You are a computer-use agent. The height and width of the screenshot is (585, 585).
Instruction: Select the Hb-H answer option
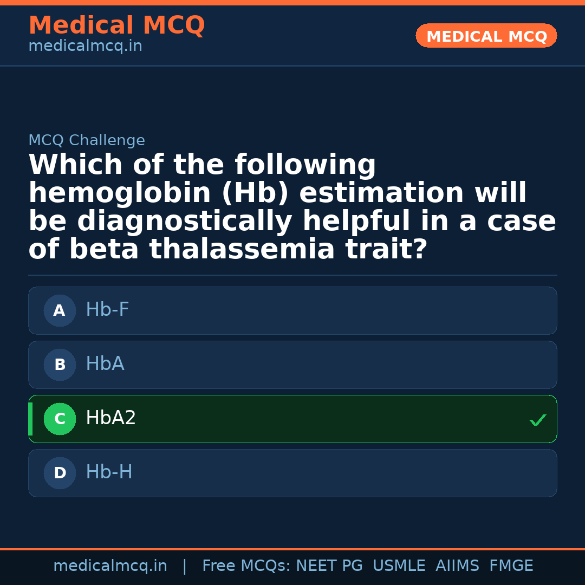pyautogui.click(x=109, y=472)
